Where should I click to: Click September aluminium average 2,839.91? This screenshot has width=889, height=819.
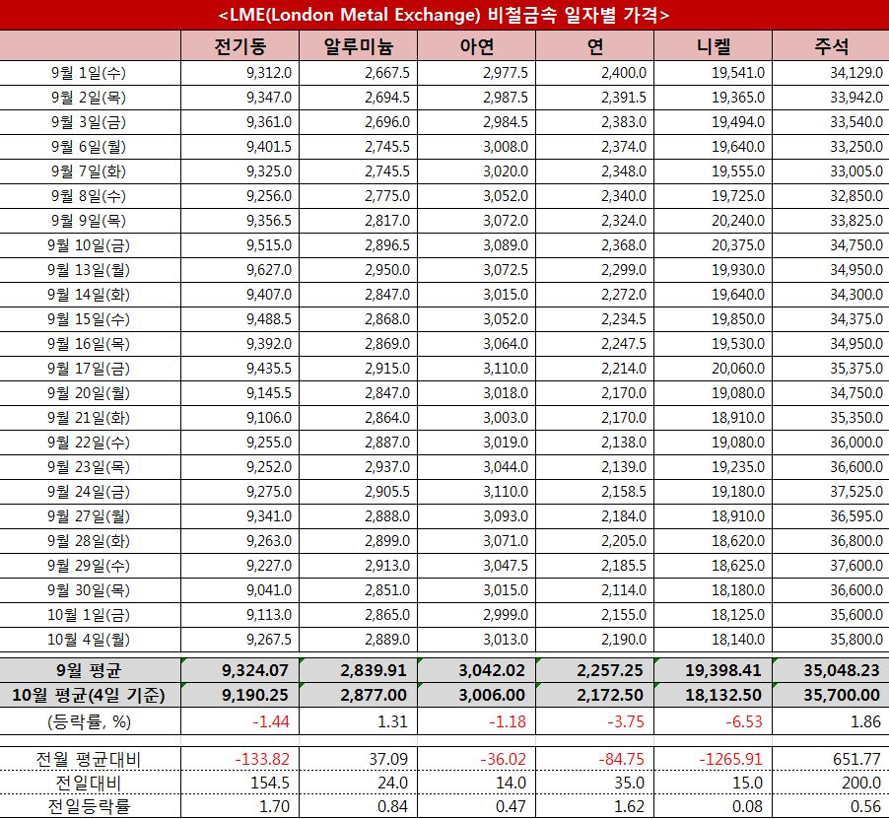pyautogui.click(x=374, y=670)
